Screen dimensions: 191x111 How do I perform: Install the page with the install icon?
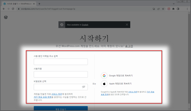(x=154, y=9)
